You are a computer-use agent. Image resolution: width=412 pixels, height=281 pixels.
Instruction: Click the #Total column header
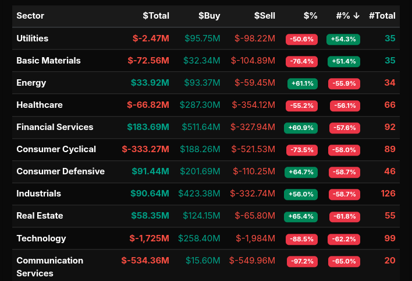coord(382,16)
